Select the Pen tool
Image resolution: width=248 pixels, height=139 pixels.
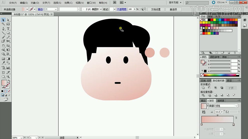3,29
